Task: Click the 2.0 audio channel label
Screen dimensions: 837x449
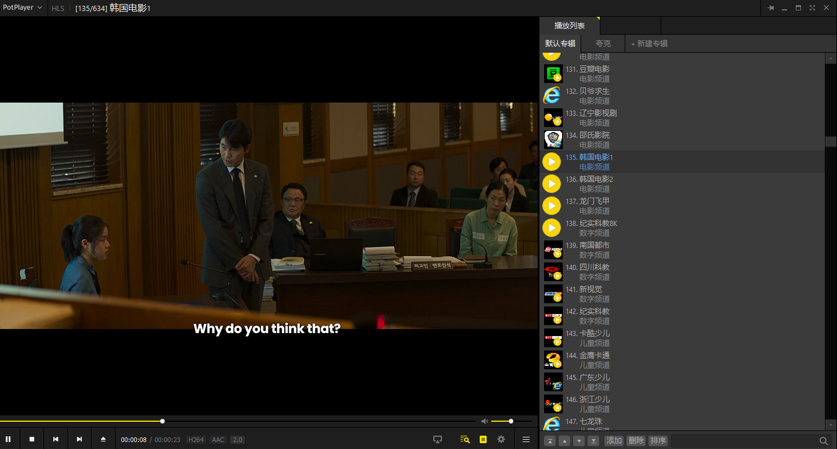Action: (237, 440)
